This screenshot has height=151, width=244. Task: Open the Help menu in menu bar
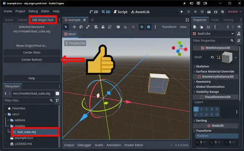56,11
